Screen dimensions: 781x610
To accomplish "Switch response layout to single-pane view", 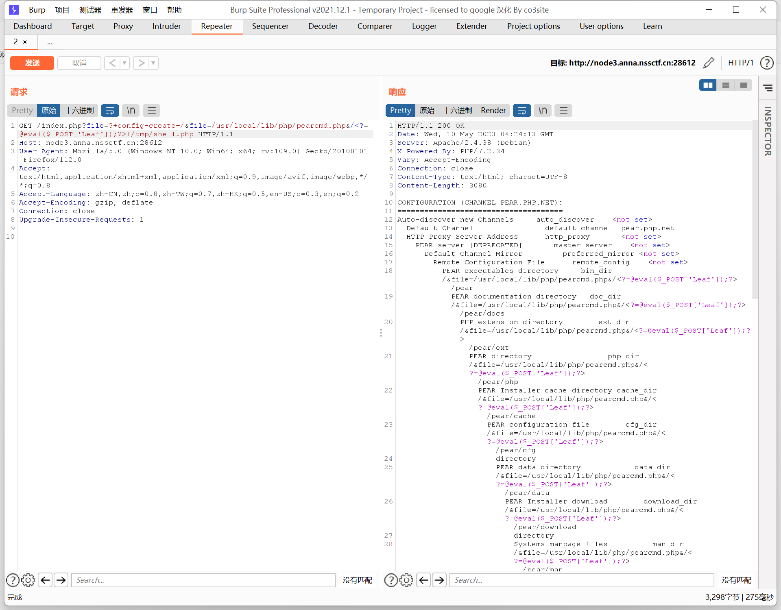I will point(744,85).
